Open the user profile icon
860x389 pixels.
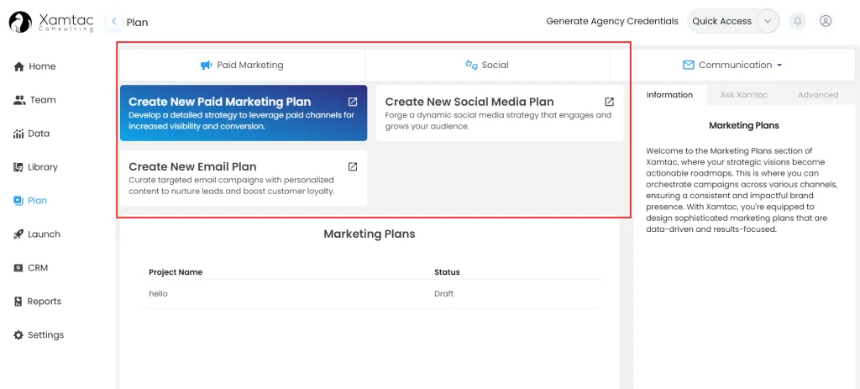[826, 21]
